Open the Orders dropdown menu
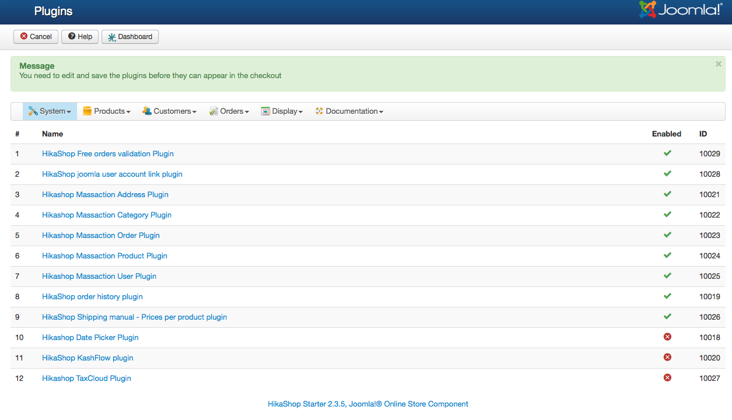 pos(229,111)
